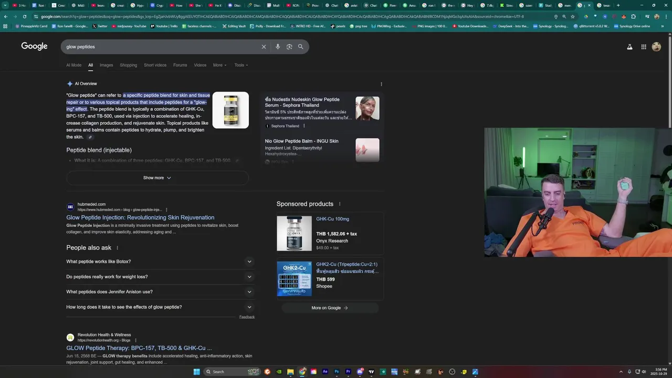Open Nudestix Nudeskin Glow Peptide Serum link

(x=302, y=102)
